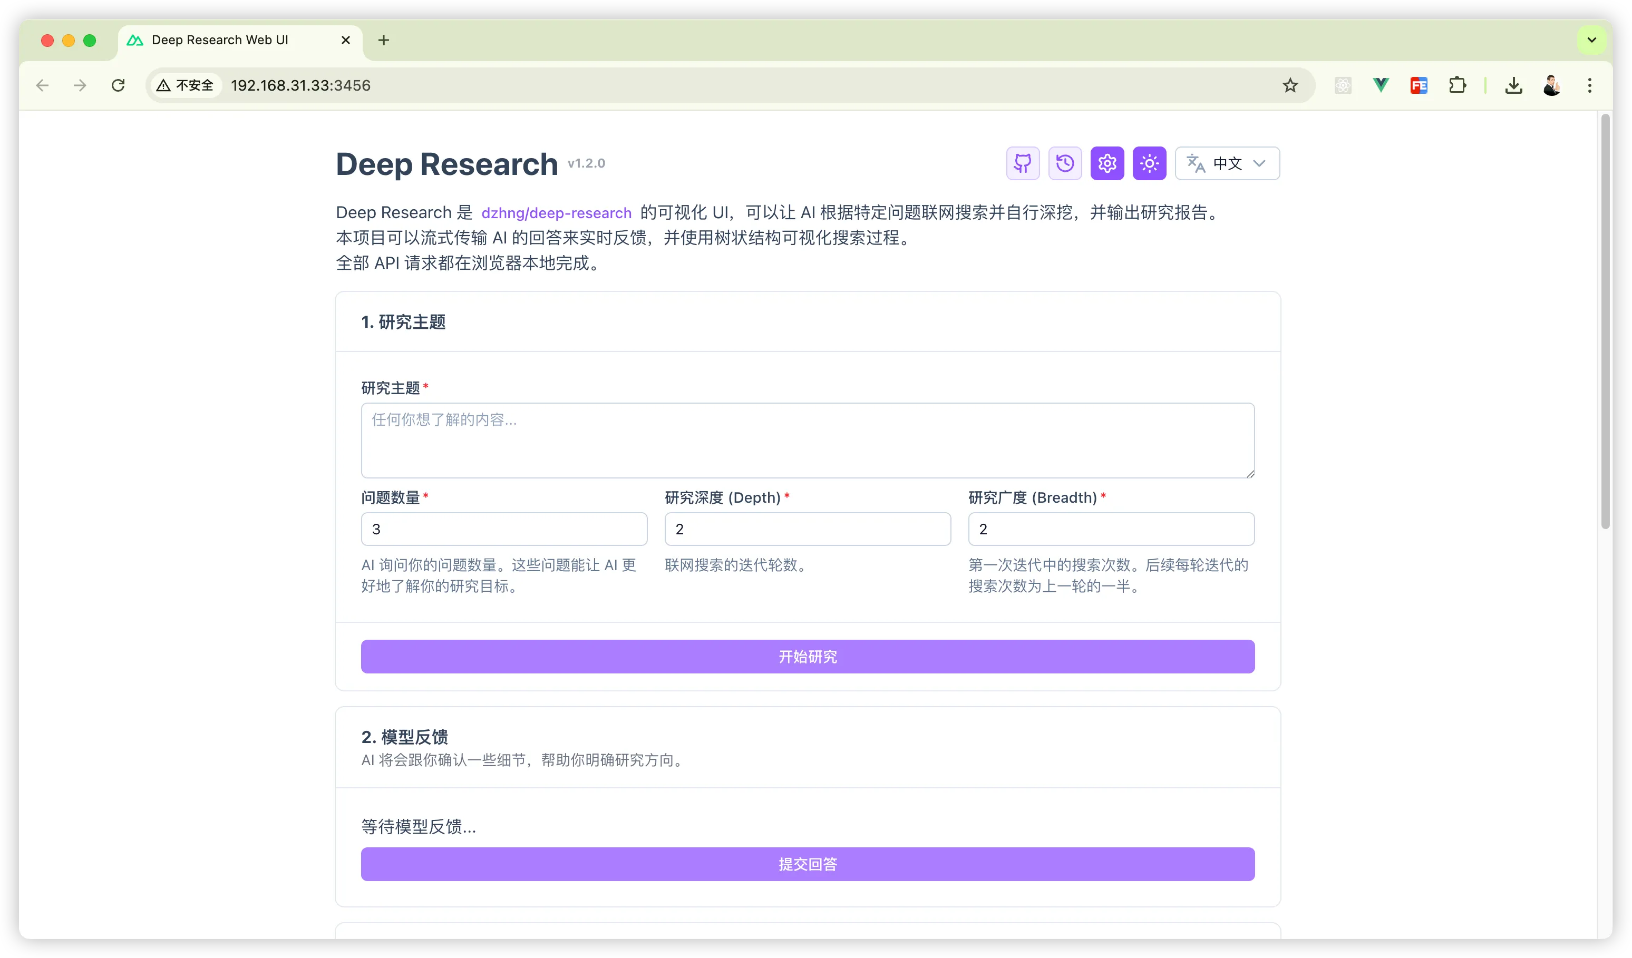Open a new browser tab
Image resolution: width=1632 pixels, height=958 pixels.
pos(383,40)
